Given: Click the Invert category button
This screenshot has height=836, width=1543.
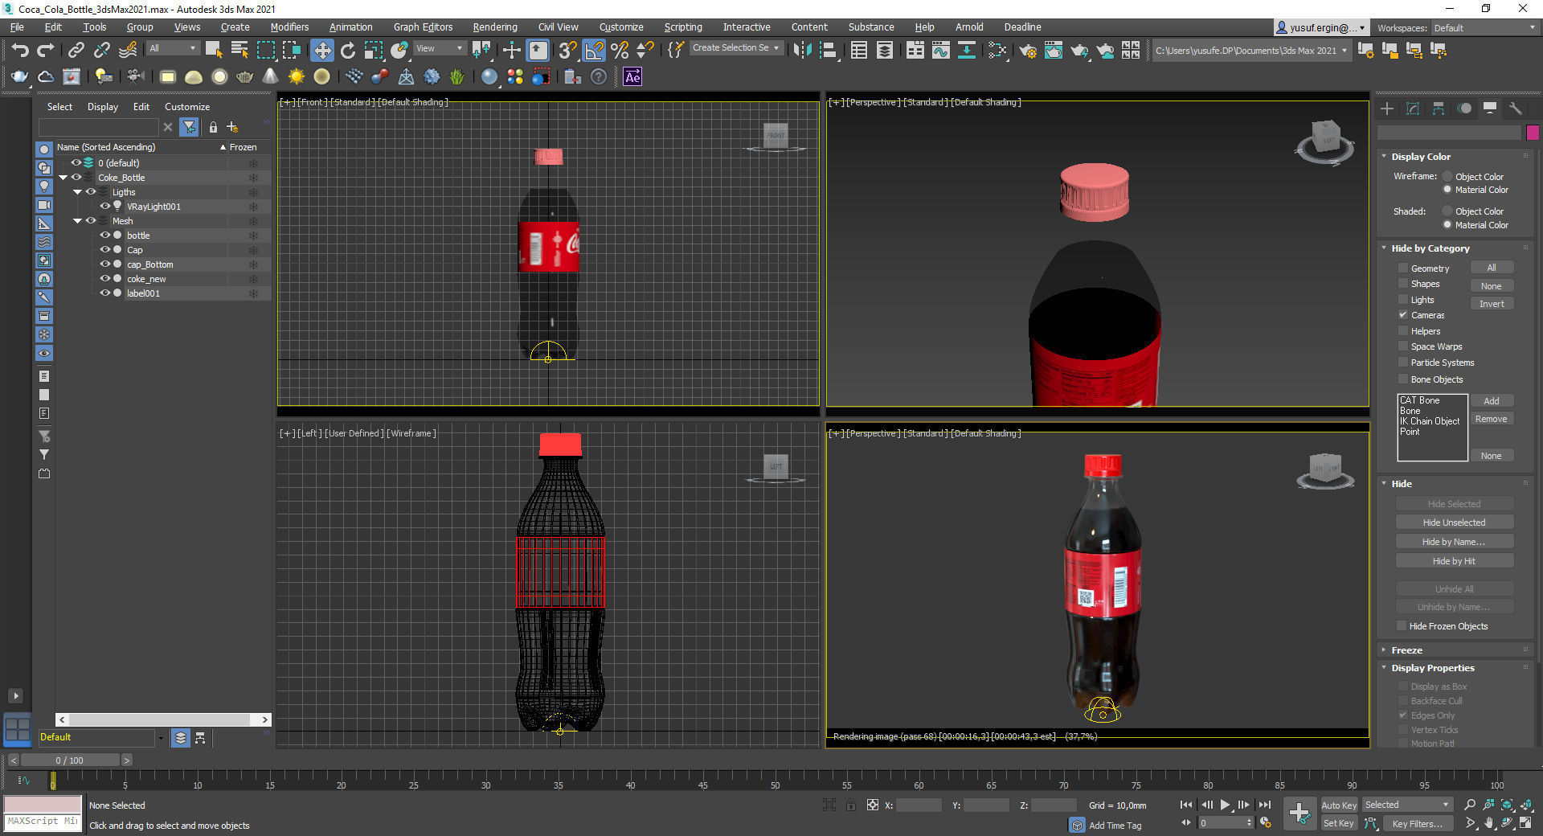Looking at the screenshot, I should [x=1492, y=304].
